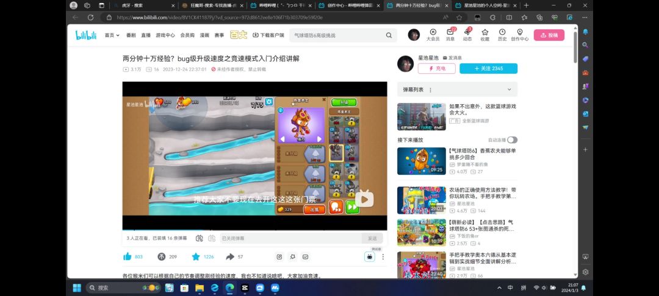The width and height of the screenshot is (659, 296).
Task: Click the search magnifier icon in bilibili header
Action: 389,35
